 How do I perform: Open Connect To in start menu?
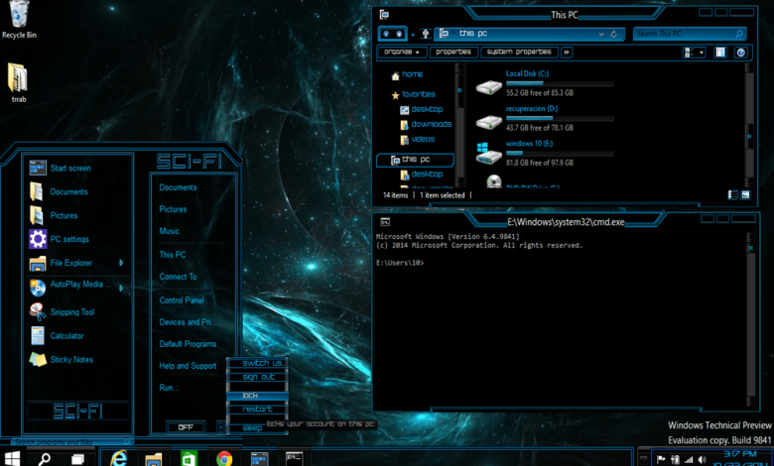coord(178,277)
